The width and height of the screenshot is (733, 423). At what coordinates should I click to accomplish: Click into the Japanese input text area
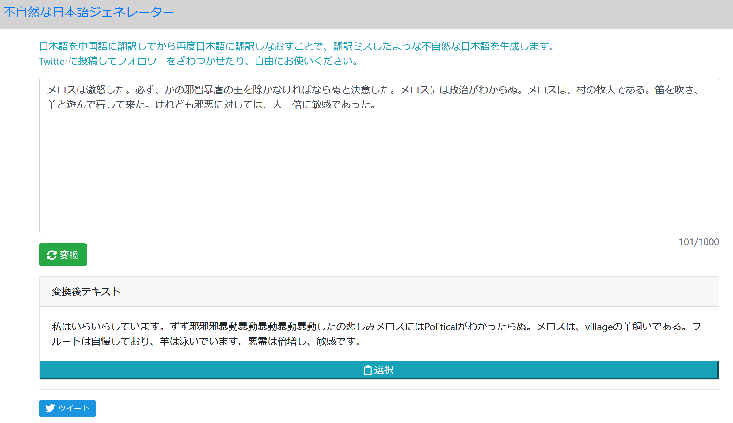point(379,156)
